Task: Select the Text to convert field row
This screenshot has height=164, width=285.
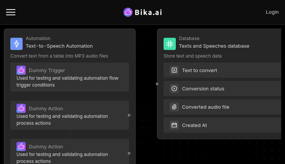Action: 222,70
